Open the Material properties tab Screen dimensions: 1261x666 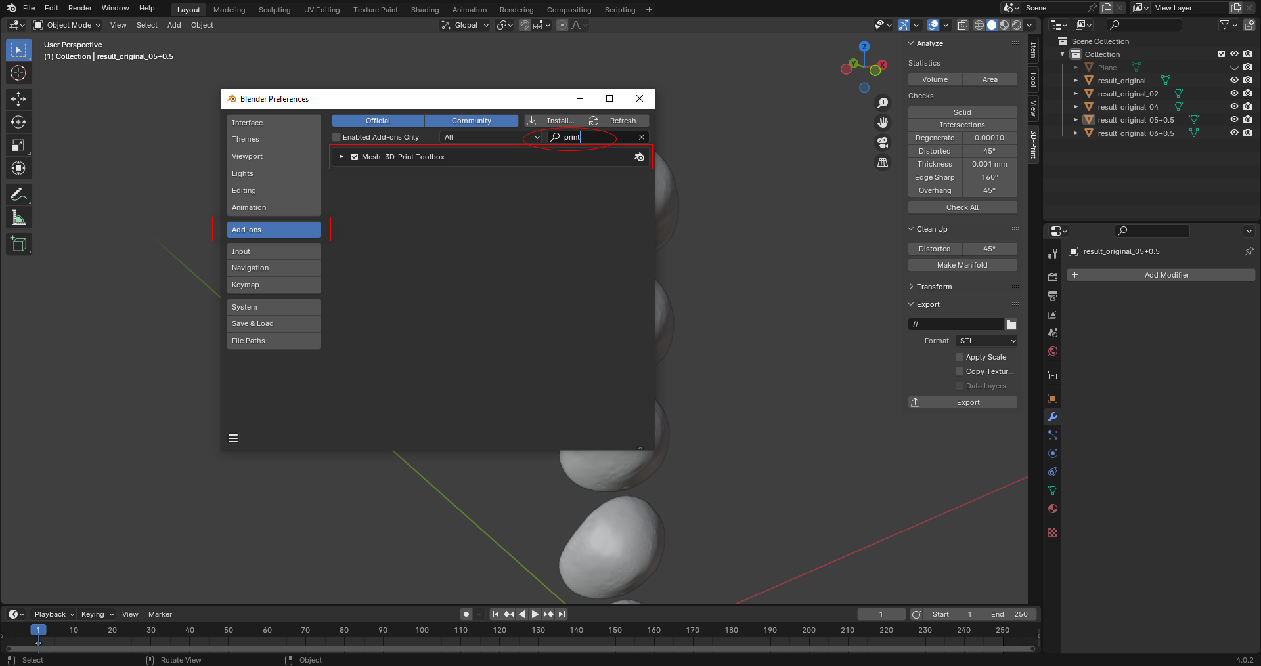(x=1053, y=509)
